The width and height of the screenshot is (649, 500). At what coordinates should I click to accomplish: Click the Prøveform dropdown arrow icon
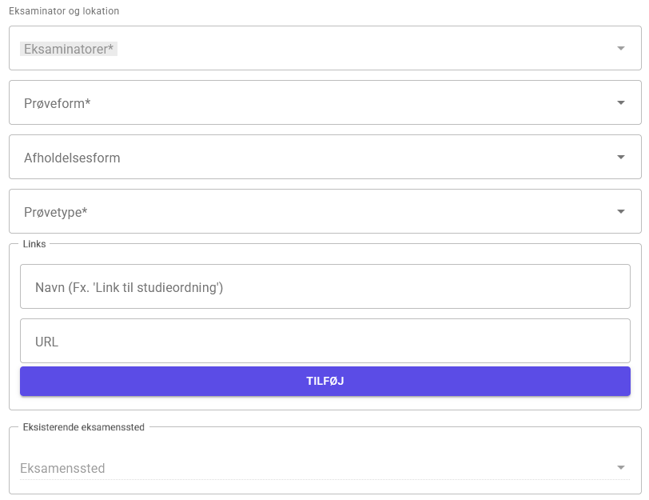(620, 103)
